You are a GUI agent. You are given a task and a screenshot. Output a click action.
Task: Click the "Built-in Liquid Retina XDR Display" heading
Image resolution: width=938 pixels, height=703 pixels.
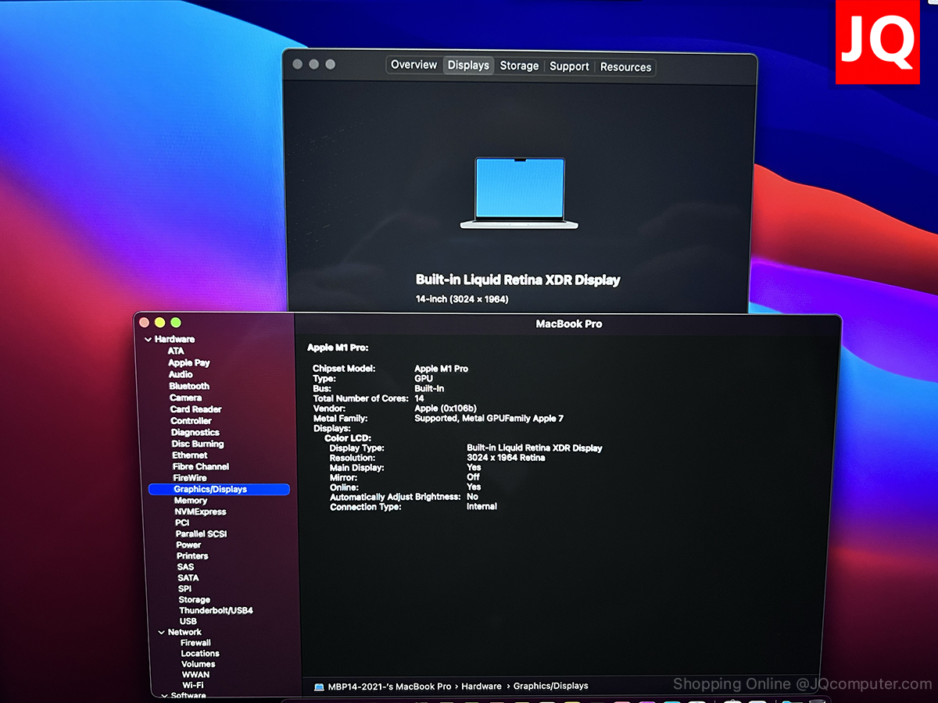click(517, 280)
